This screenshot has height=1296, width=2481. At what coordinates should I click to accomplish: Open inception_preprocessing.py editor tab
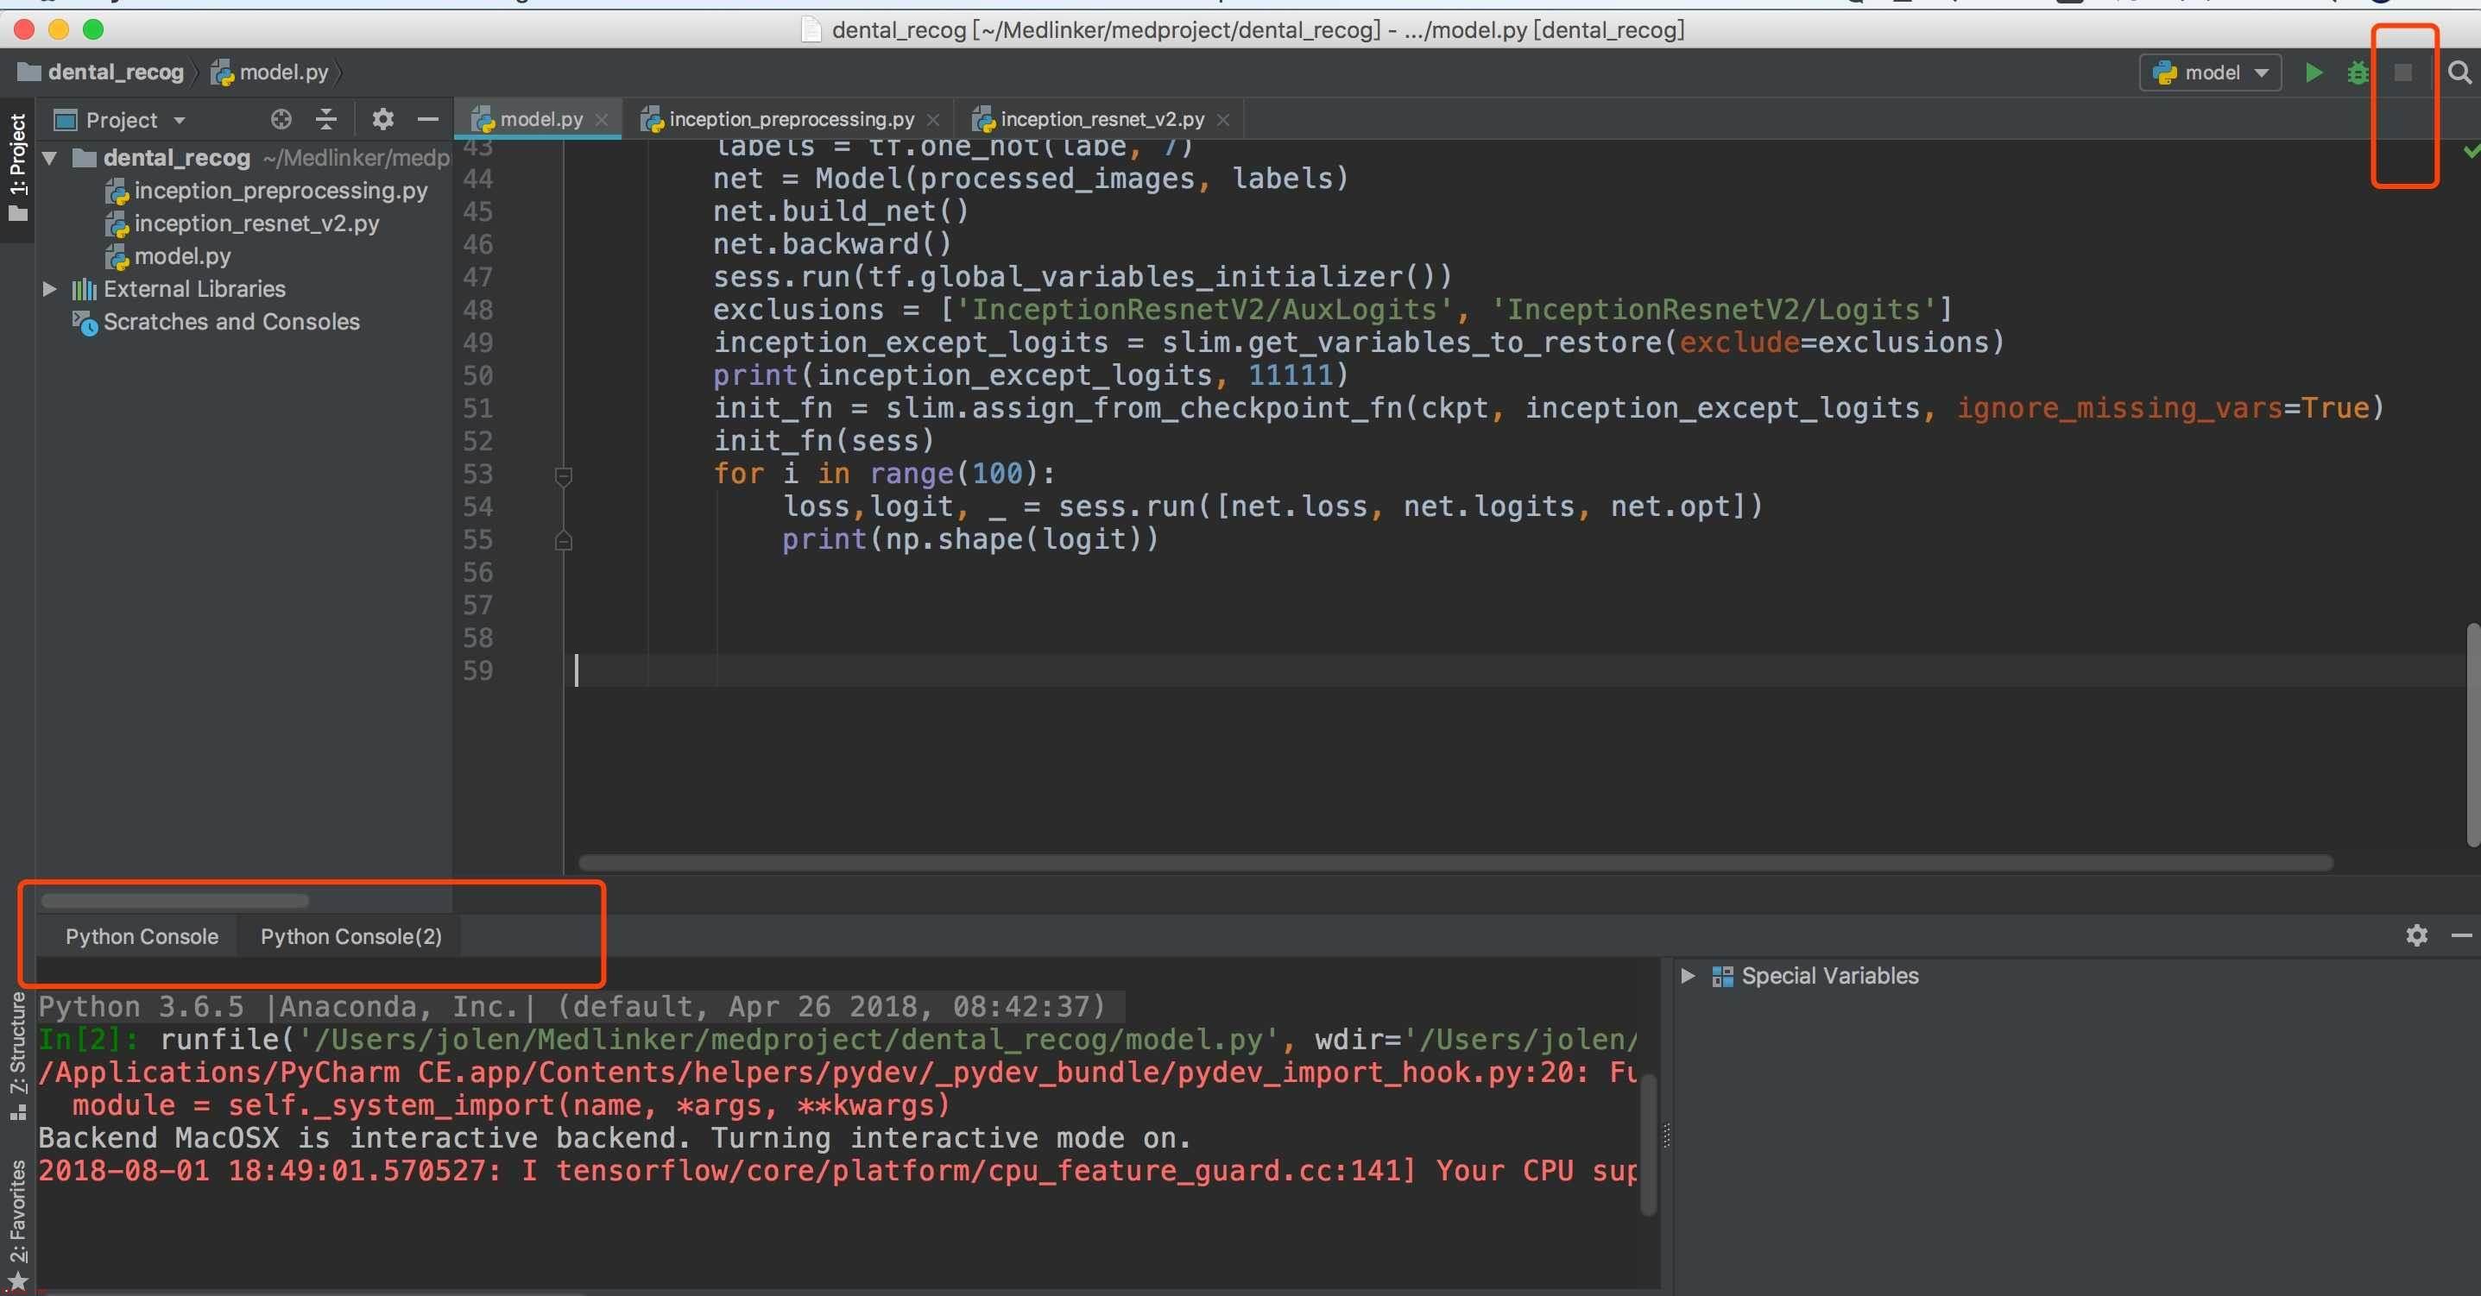pyautogui.click(x=787, y=116)
